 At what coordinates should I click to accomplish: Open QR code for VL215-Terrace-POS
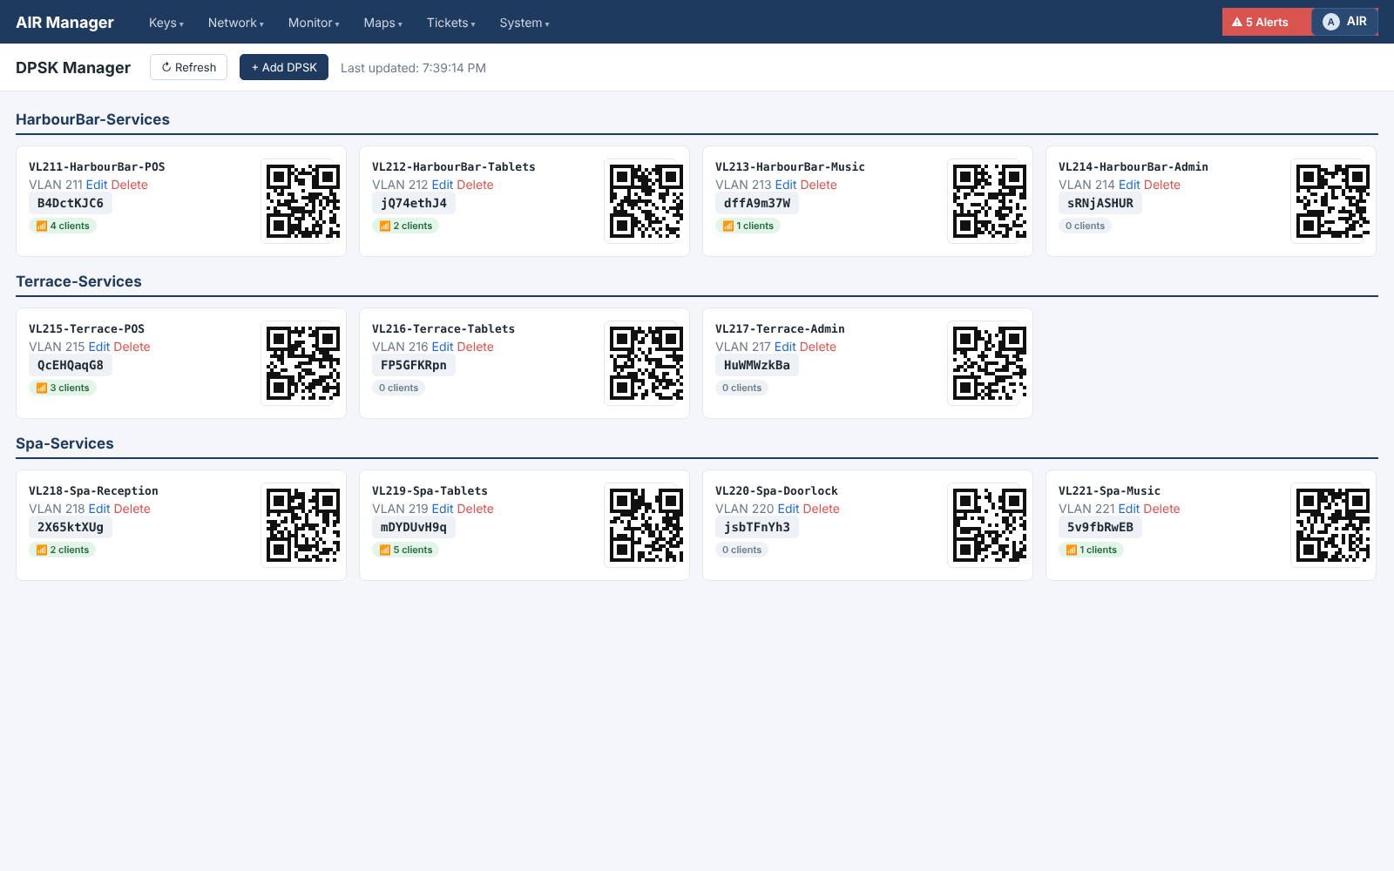303,363
